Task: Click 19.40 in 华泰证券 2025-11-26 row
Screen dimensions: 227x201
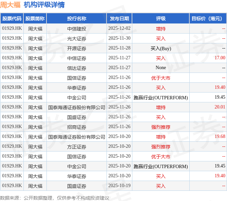Action: coord(220,87)
